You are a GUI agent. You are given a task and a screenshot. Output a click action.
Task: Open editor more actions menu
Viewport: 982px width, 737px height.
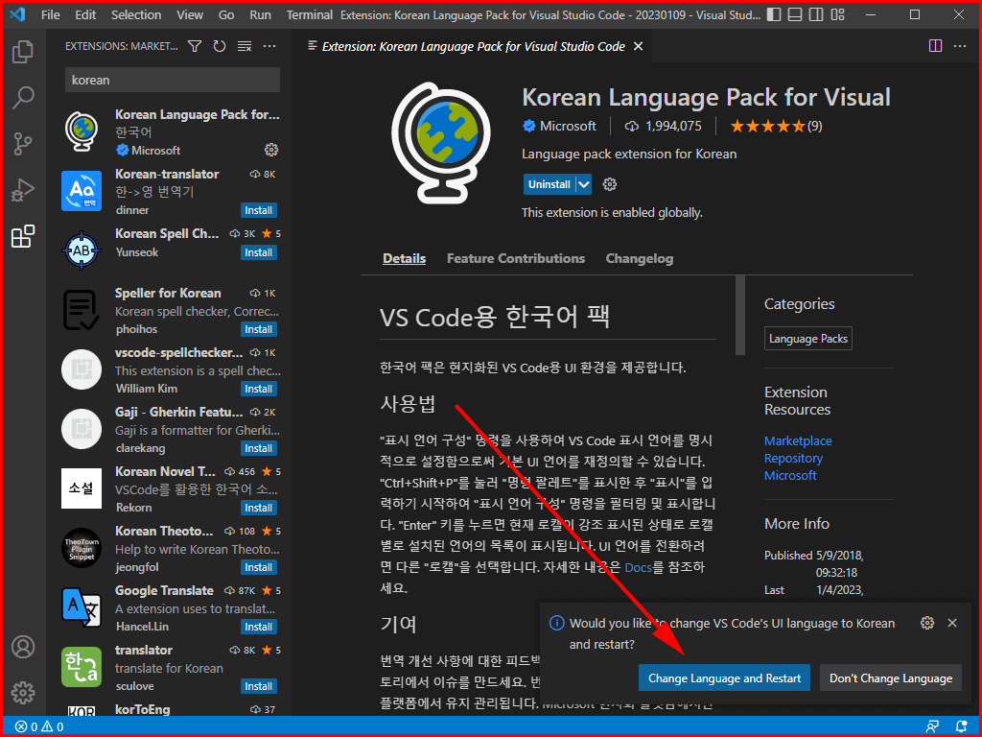point(959,46)
